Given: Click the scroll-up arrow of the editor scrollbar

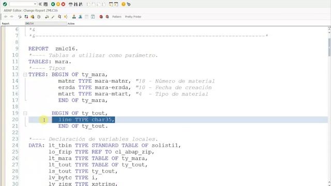Looking at the screenshot, I should (x=329, y=28).
